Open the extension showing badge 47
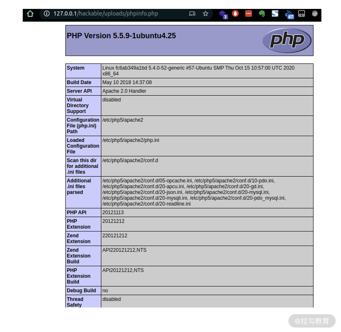The height and width of the screenshot is (332, 341). [x=289, y=15]
